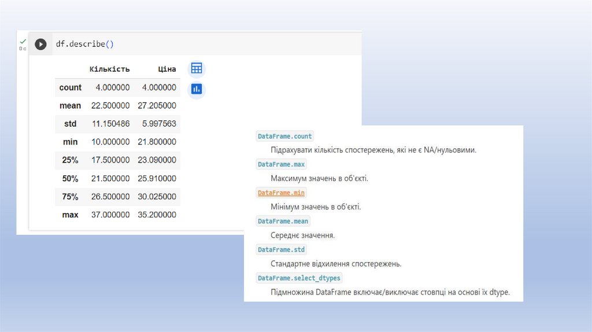This screenshot has width=592, height=332.
Task: Click inside the df.describe() code field
Action: point(206,44)
